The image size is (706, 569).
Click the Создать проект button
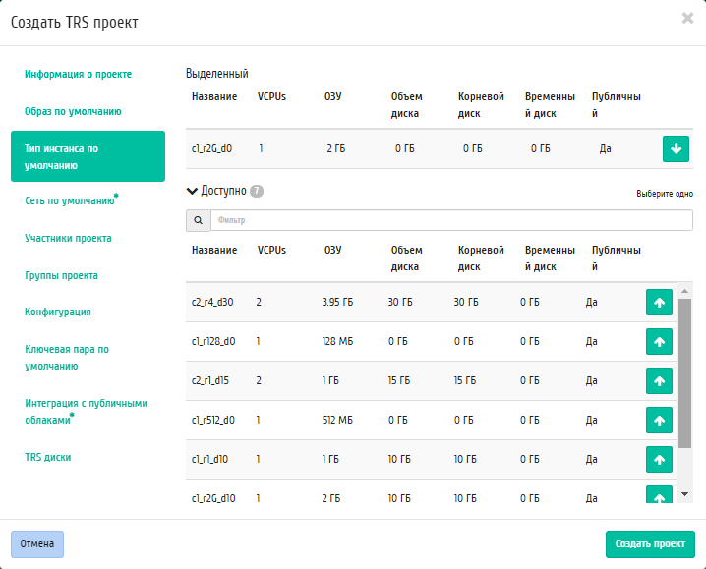click(650, 543)
